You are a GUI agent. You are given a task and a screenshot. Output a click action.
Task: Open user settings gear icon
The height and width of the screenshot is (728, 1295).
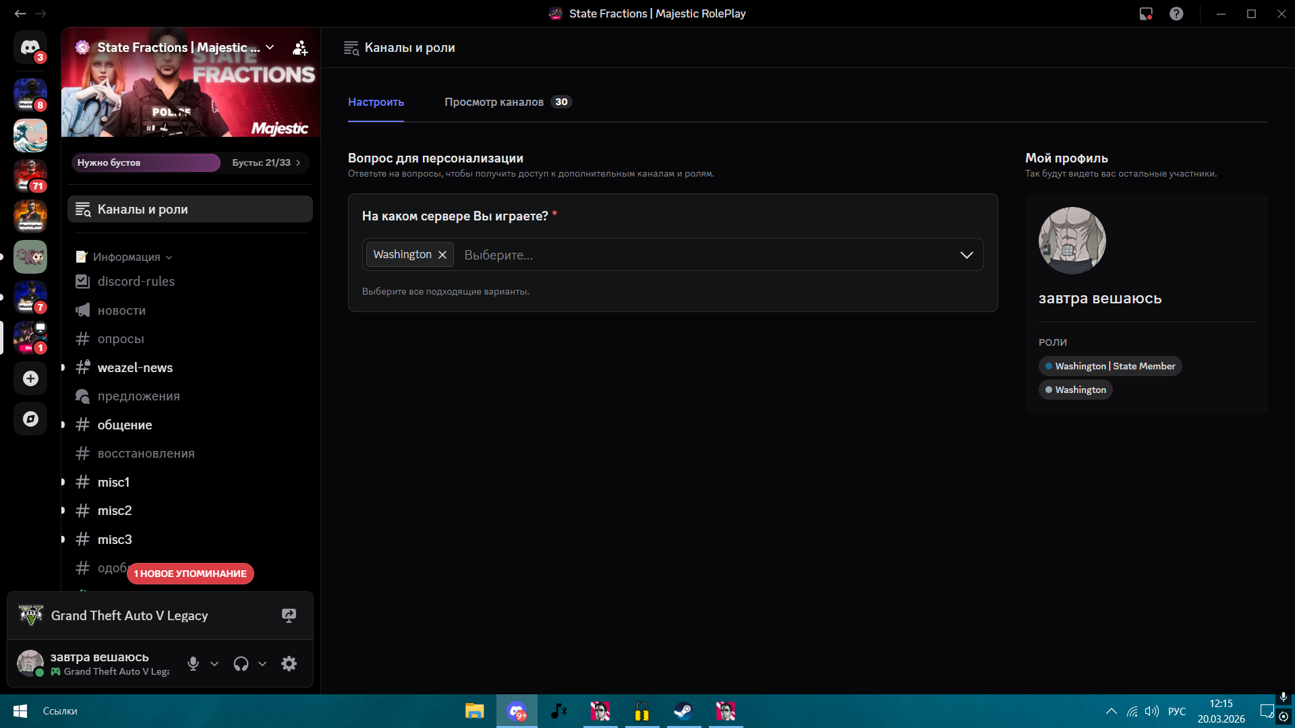point(289,663)
